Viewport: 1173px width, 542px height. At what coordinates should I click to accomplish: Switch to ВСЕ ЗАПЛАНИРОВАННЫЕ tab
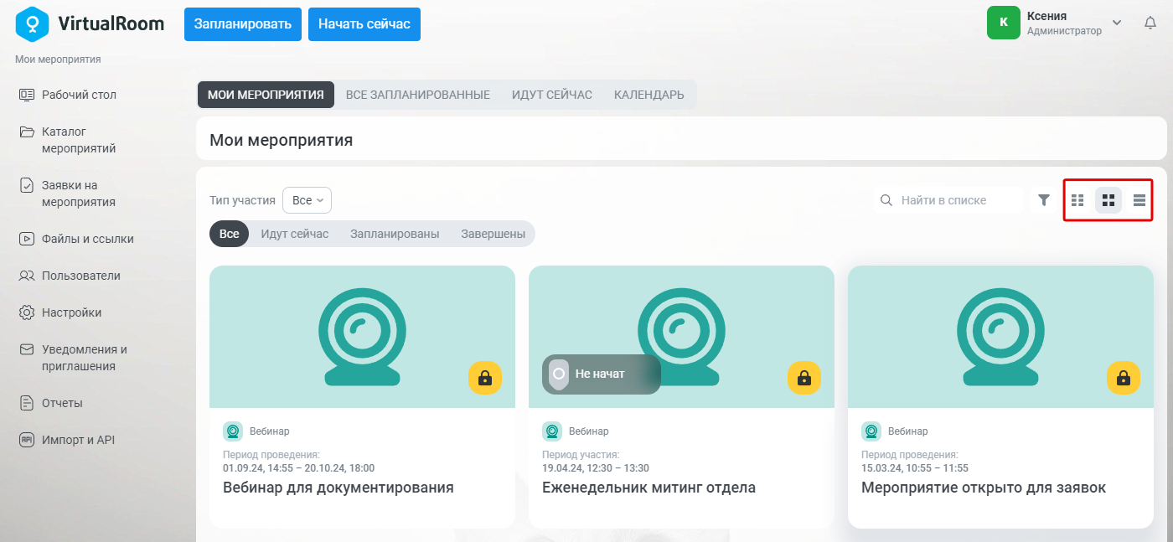click(418, 95)
